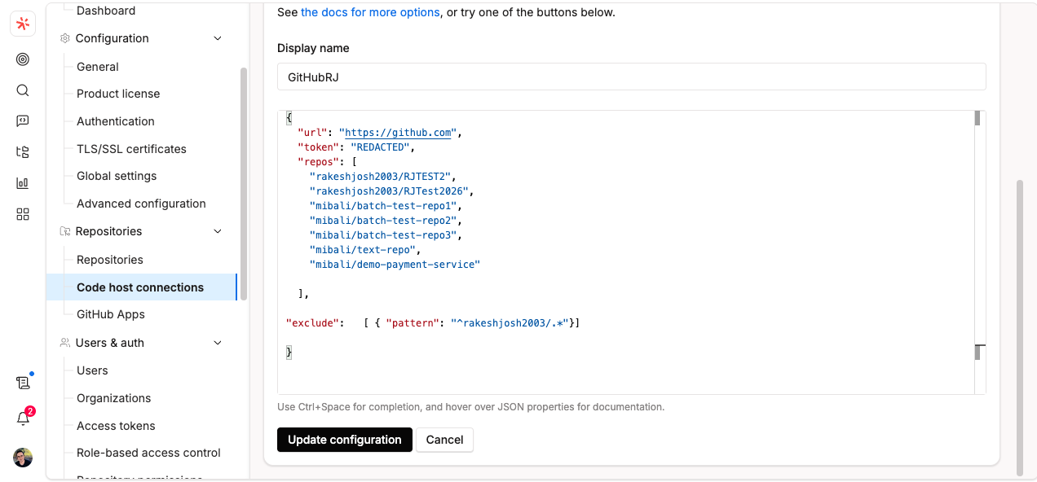Select the target-shaped sidebar icon
This screenshot has width=1037, height=482.
point(22,59)
